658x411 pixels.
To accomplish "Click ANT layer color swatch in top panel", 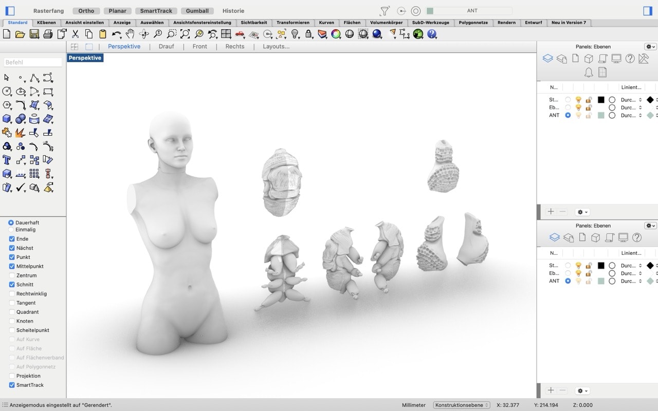I will [x=601, y=116].
